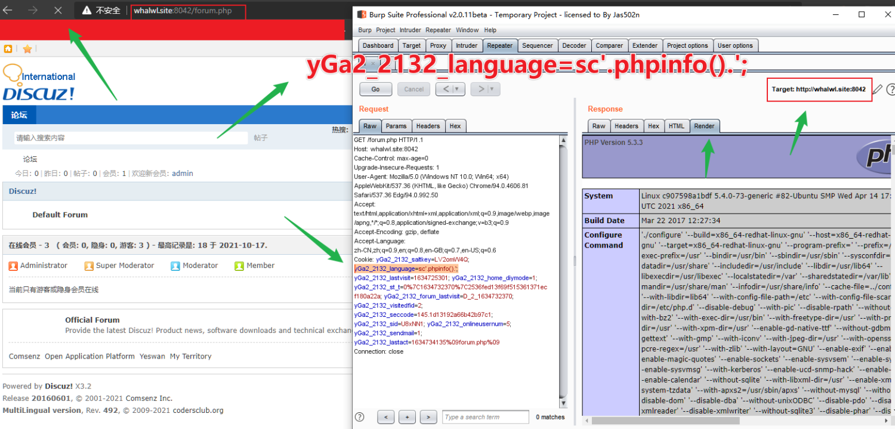Click the Discuz! International logo
Viewport: 895px width, 429px height.
[39, 83]
